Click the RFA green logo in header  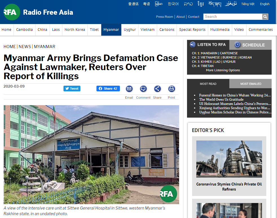pos(12,12)
